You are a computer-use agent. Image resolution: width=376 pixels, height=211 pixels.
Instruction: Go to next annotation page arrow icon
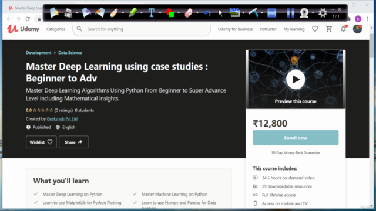click(x=100, y=12)
